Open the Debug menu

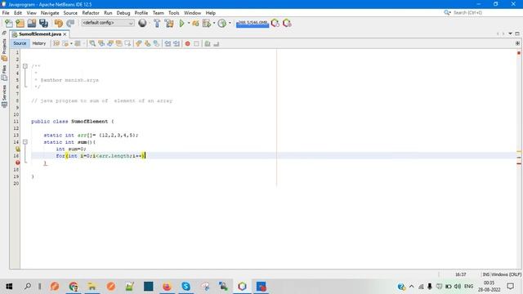coord(123,13)
